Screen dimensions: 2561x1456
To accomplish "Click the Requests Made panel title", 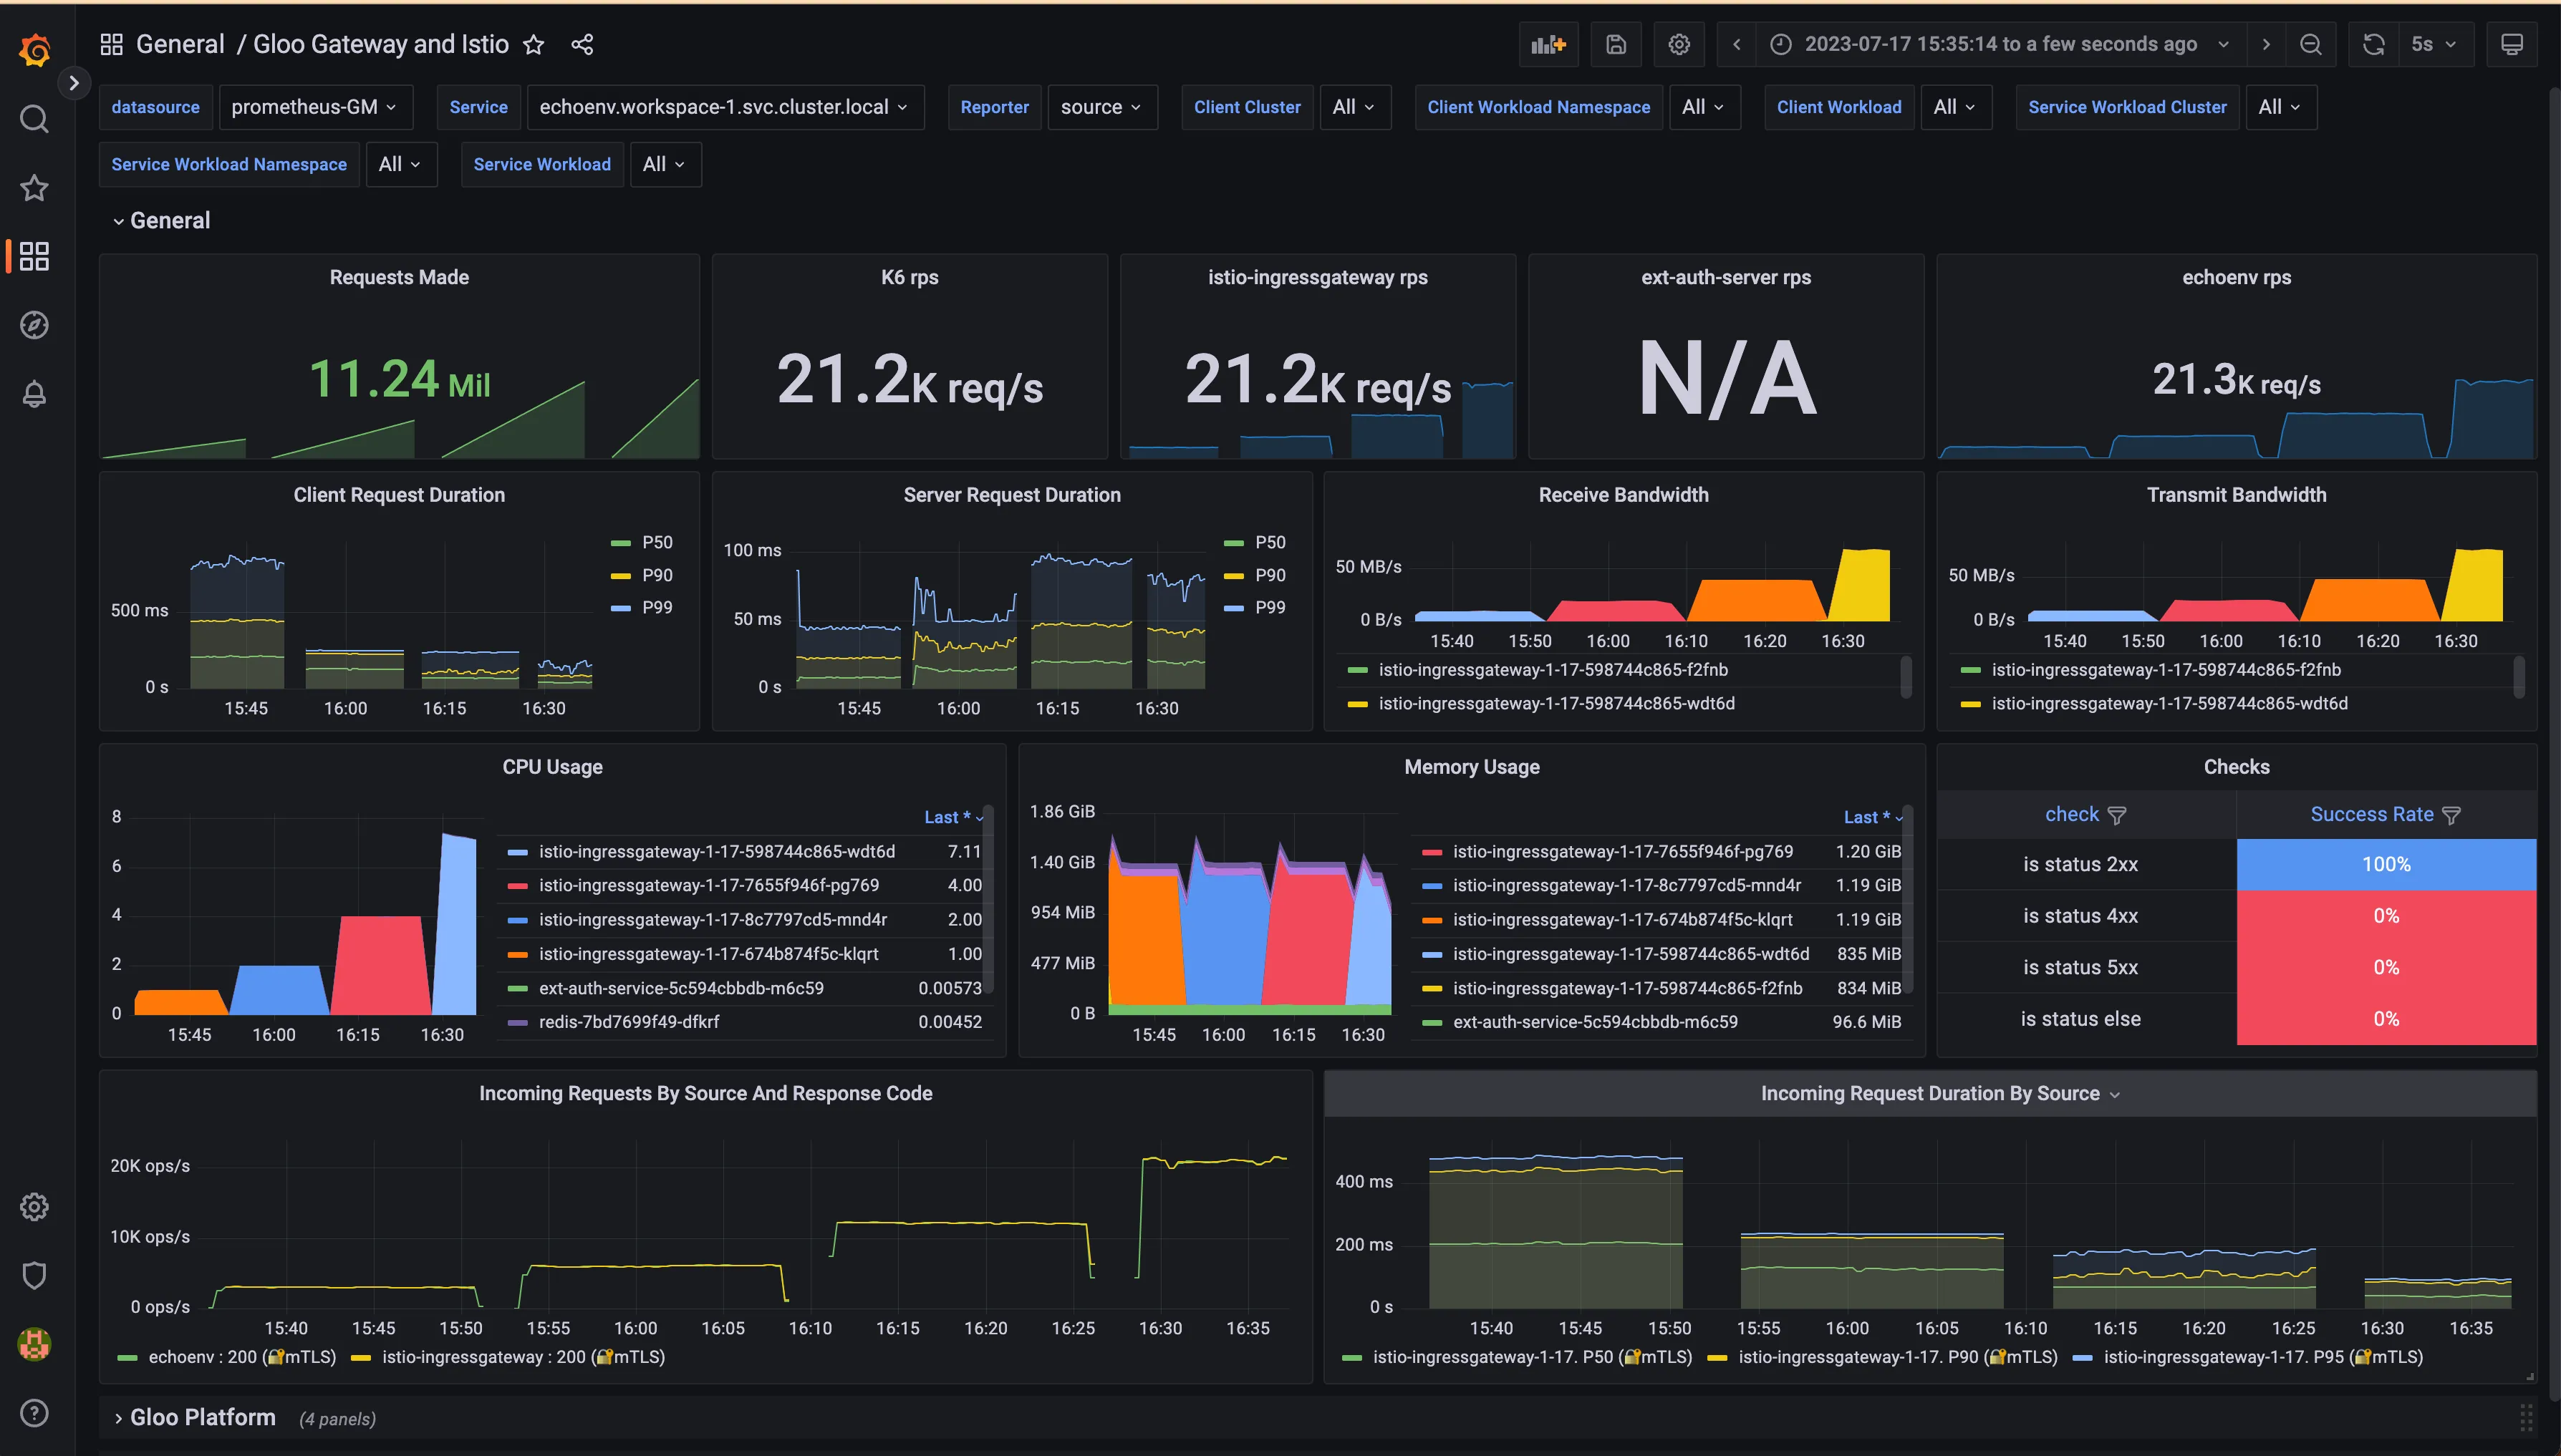I will pos(399,278).
